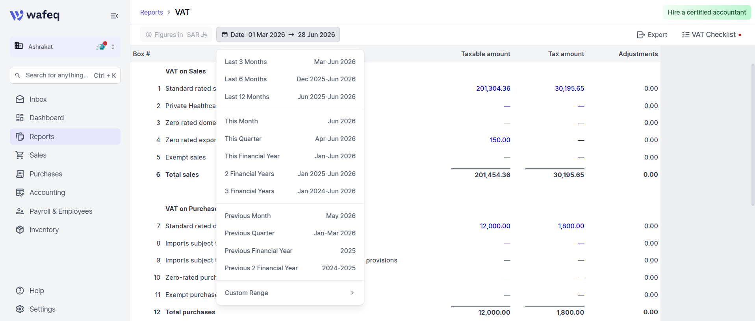
Task: Open the VAT Checklist
Action: [x=712, y=35]
